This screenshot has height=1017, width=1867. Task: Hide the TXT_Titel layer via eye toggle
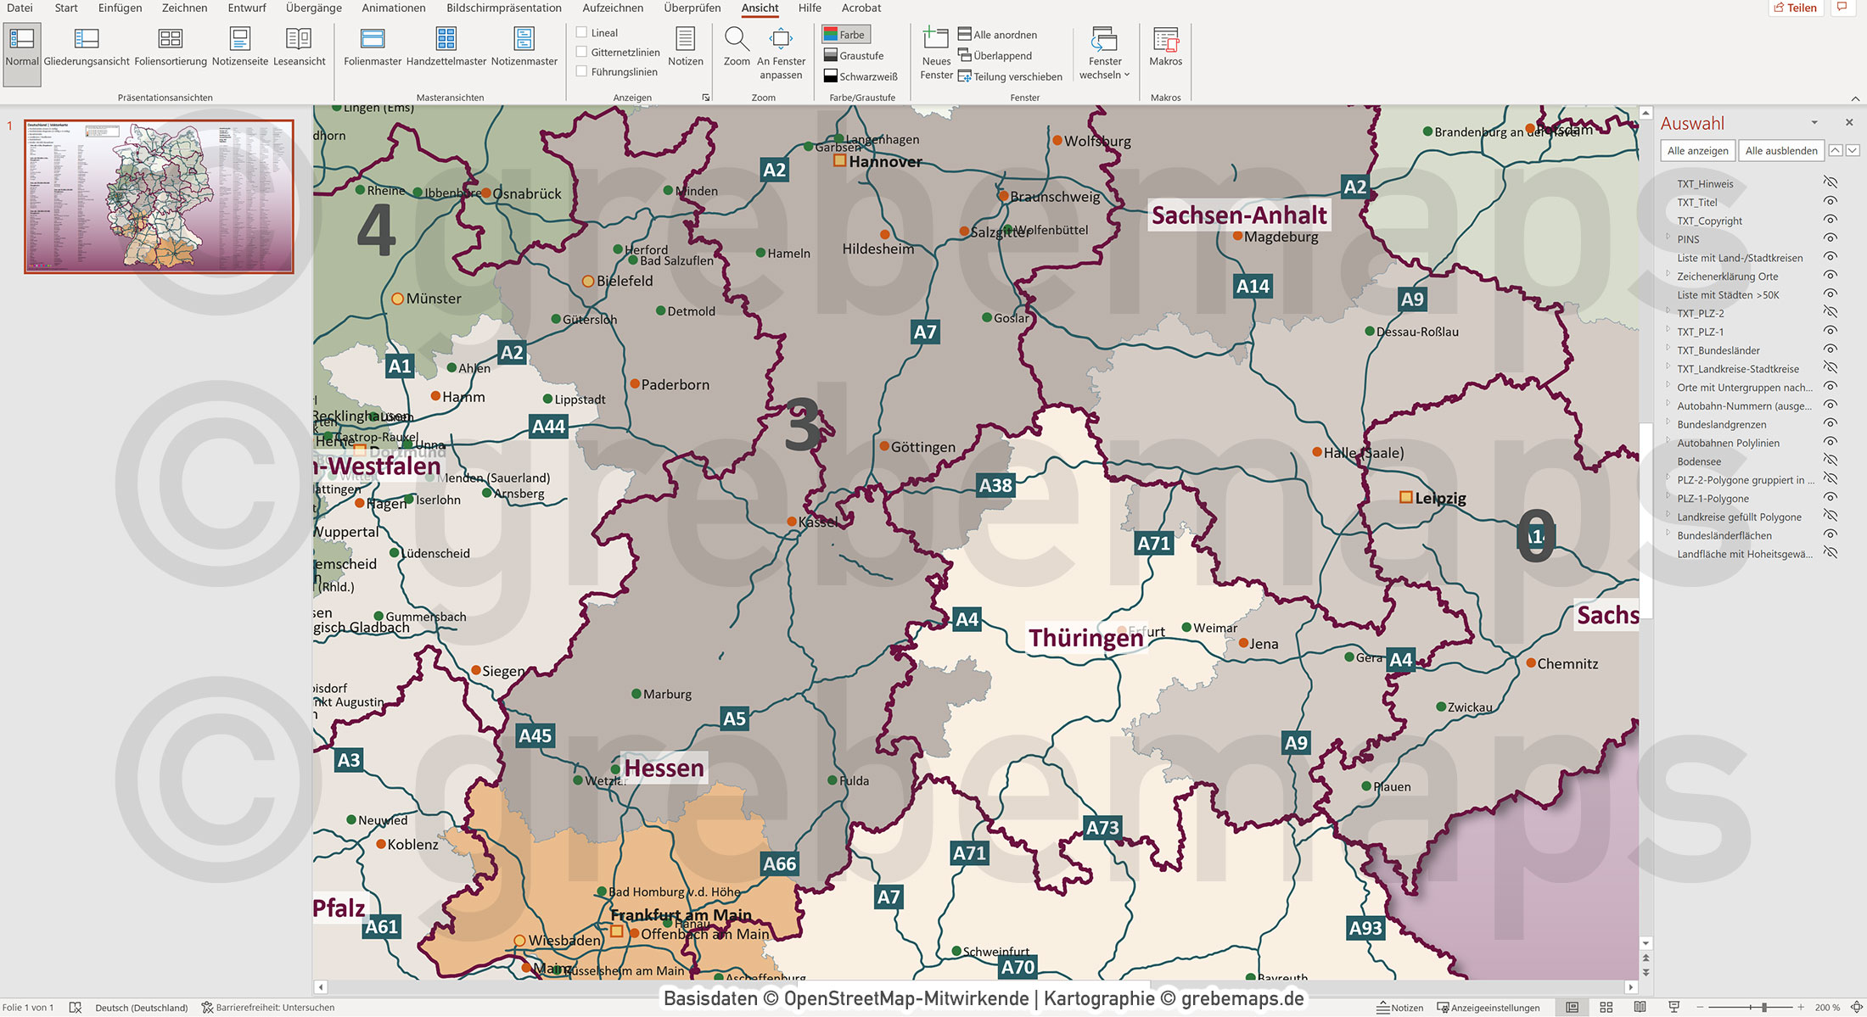click(1831, 202)
